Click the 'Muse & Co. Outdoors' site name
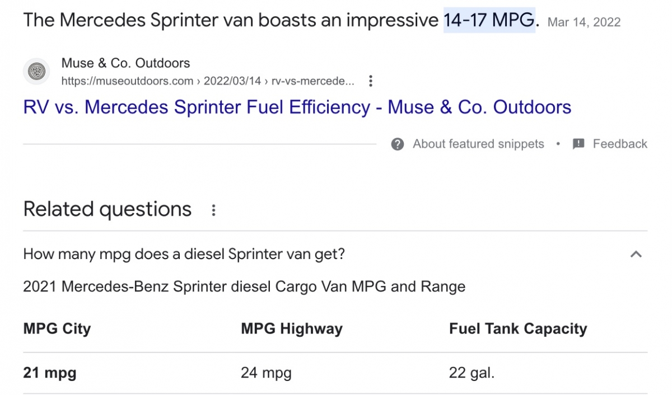This screenshot has width=672, height=395. [125, 63]
